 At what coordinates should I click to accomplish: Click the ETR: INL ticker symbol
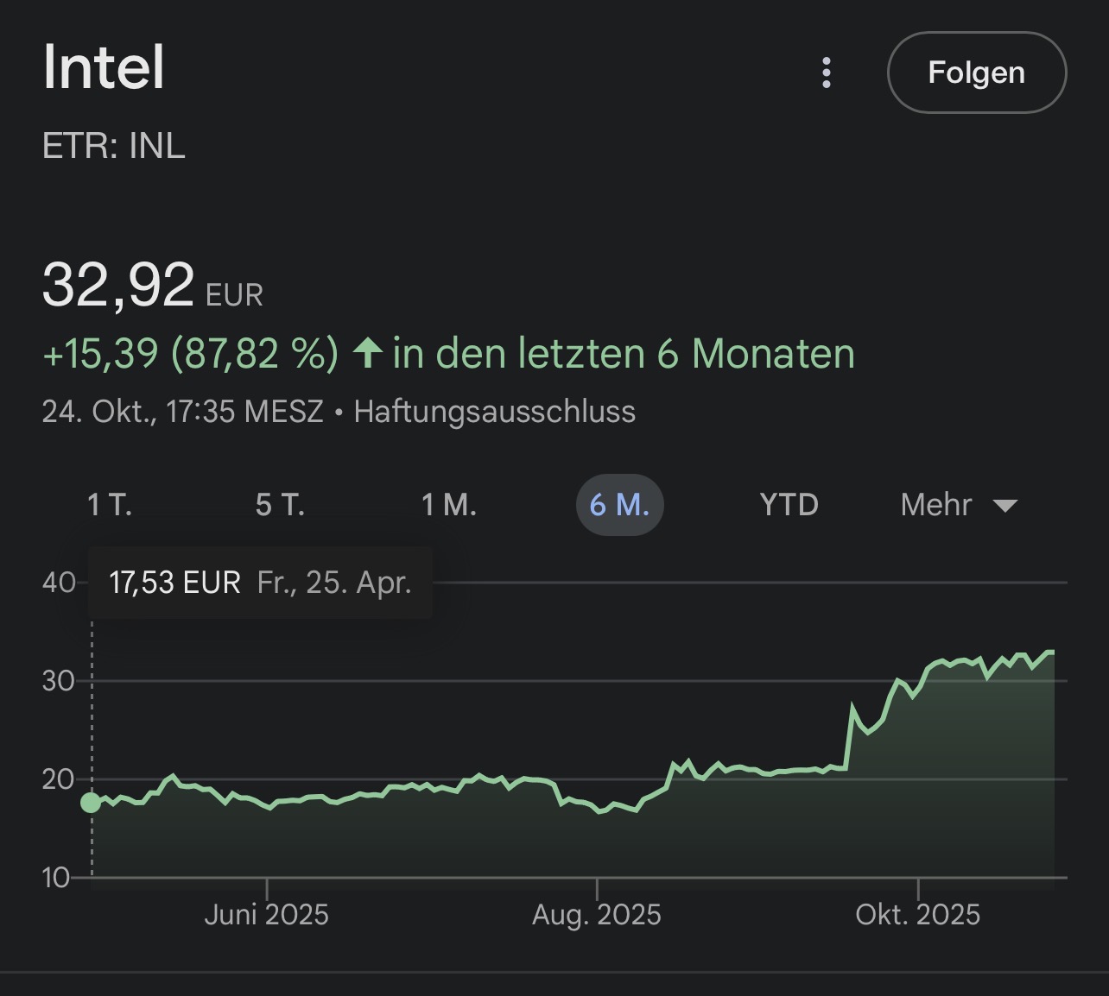point(114,146)
